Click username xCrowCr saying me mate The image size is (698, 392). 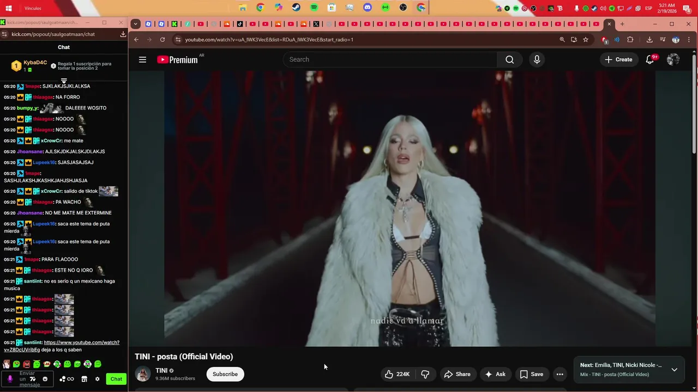coord(51,140)
